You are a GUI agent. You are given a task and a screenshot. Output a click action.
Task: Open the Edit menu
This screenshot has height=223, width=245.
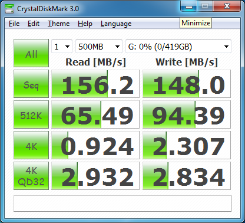click(34, 24)
